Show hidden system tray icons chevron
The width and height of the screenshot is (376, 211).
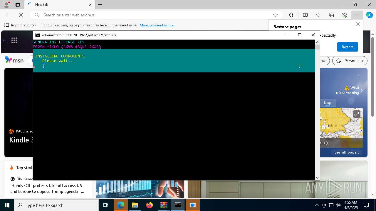(317, 205)
